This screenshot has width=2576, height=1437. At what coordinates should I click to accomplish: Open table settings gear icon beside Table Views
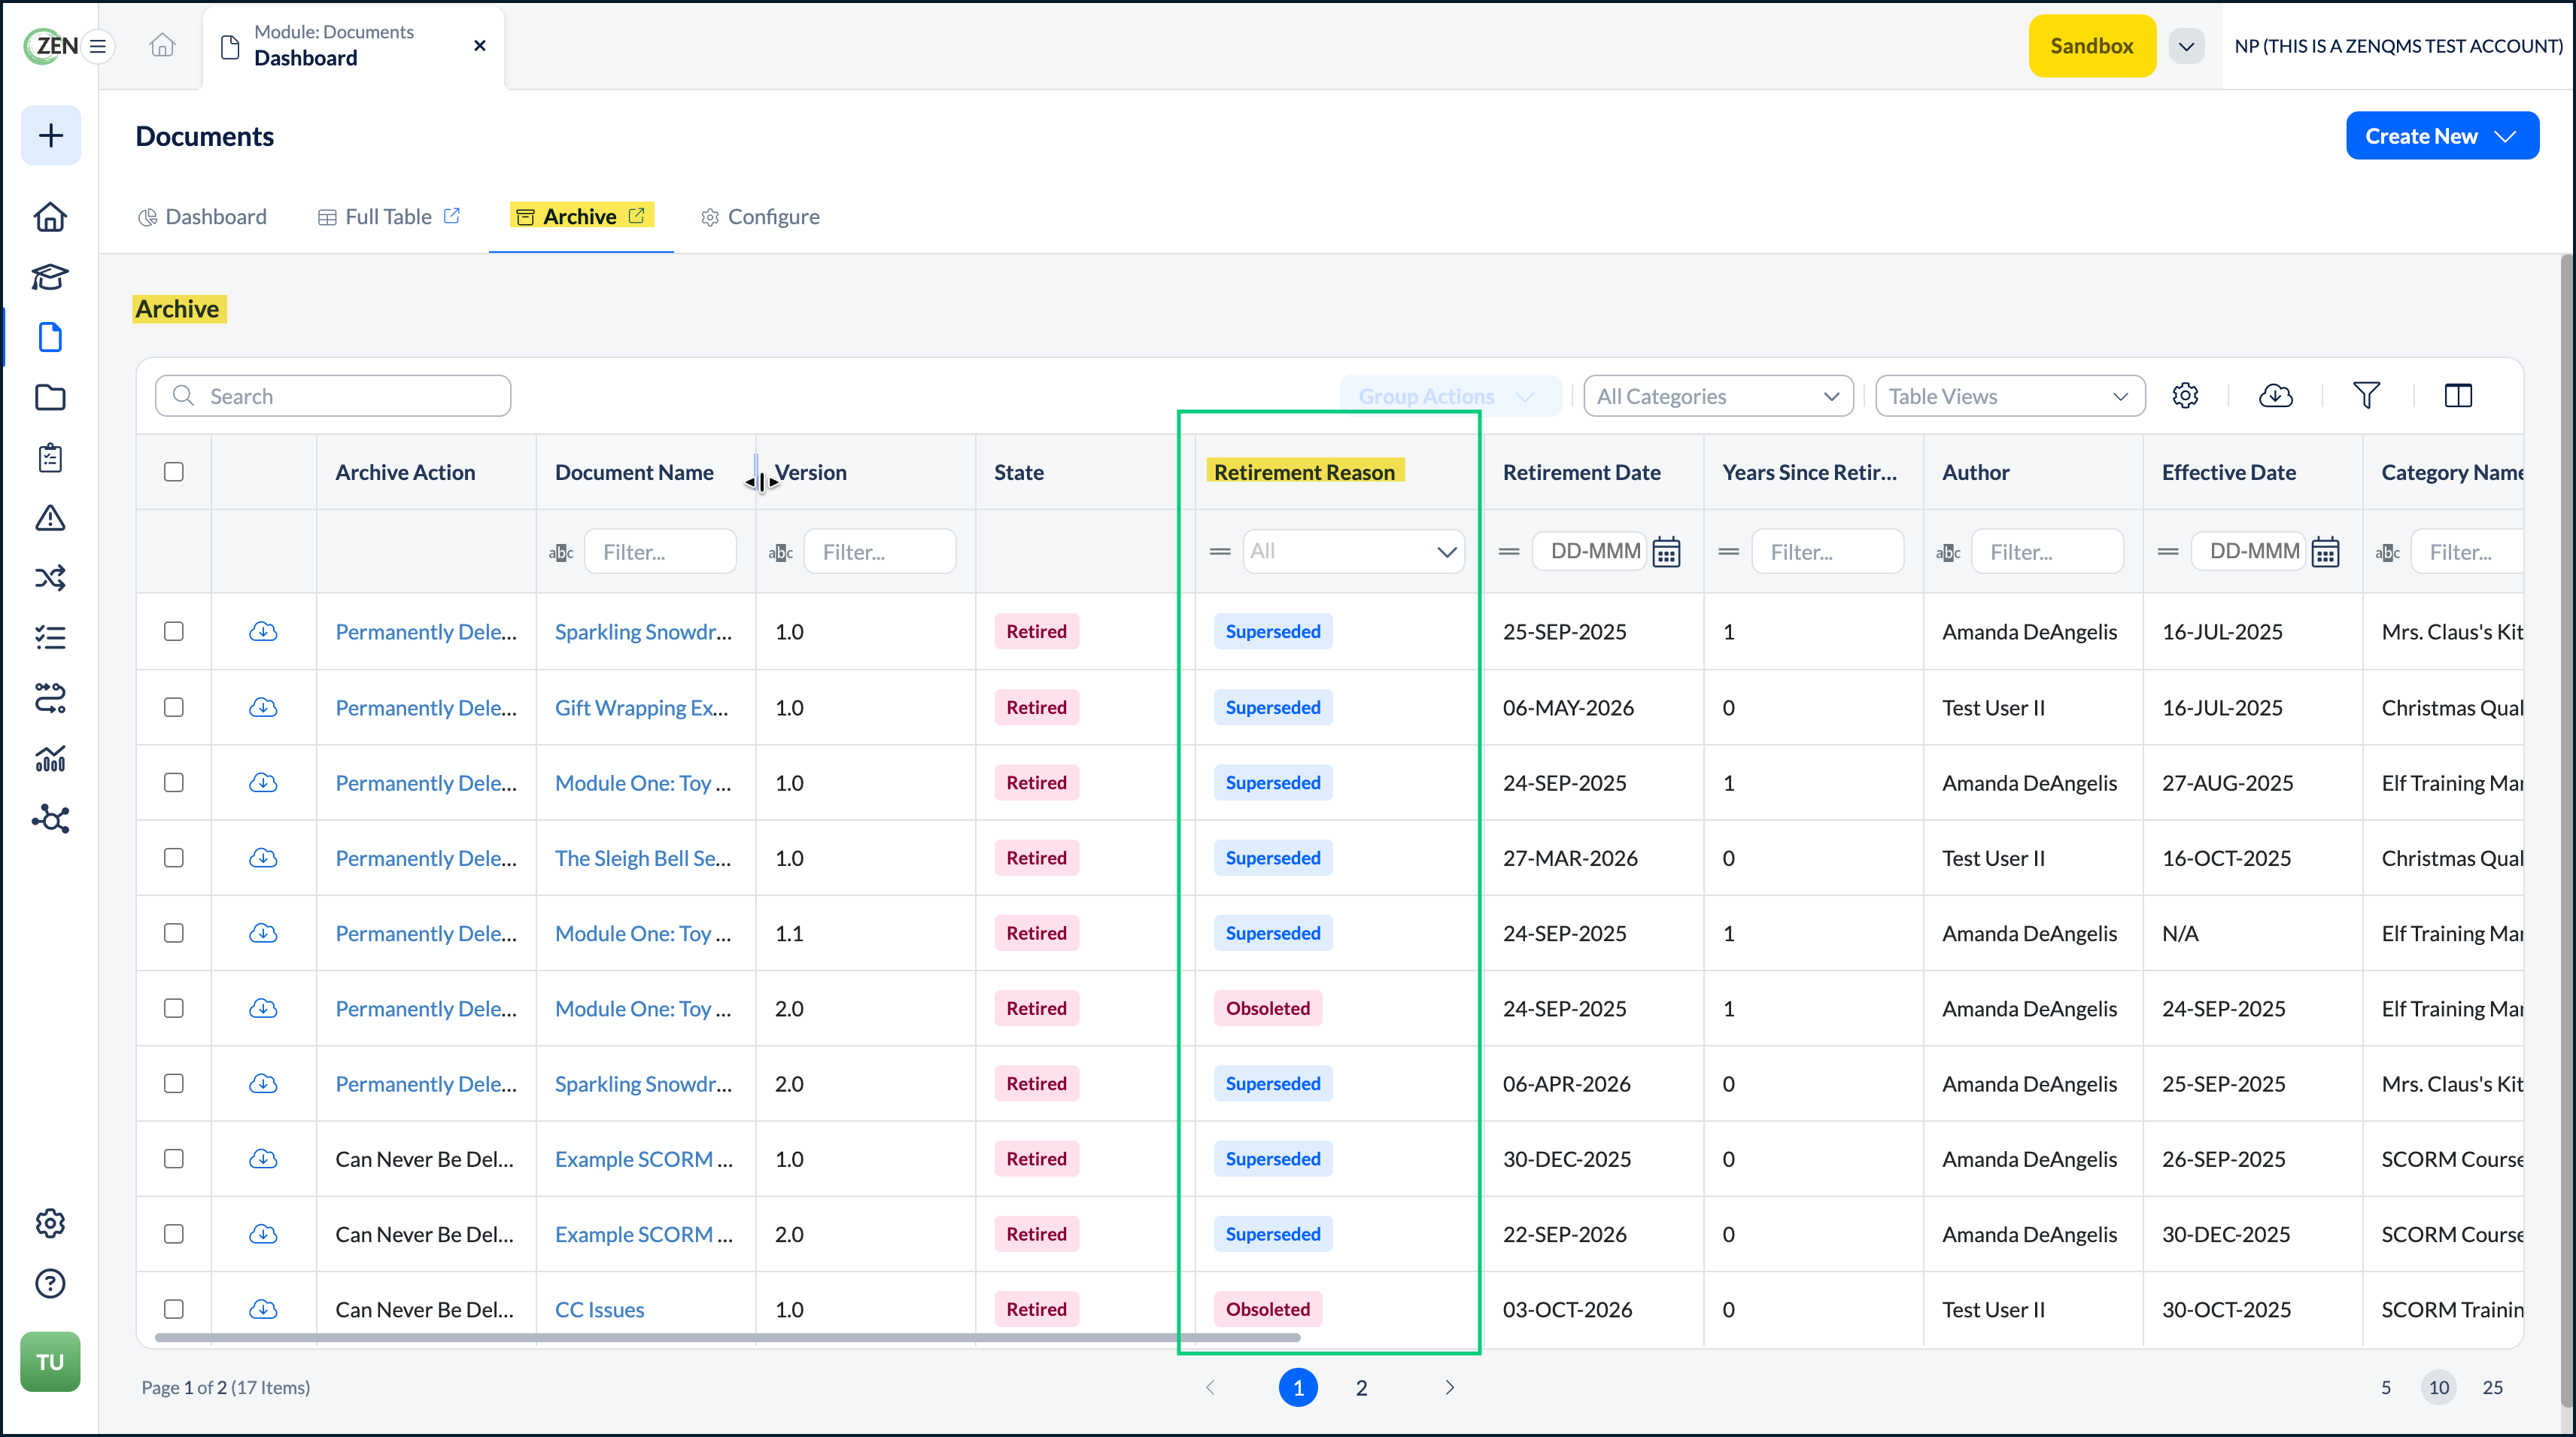2185,396
